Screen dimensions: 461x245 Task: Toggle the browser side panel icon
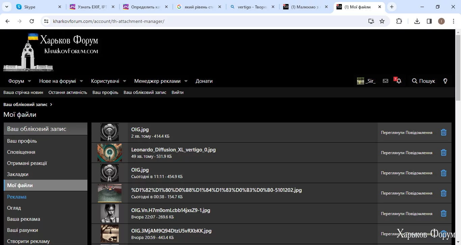coord(429,21)
